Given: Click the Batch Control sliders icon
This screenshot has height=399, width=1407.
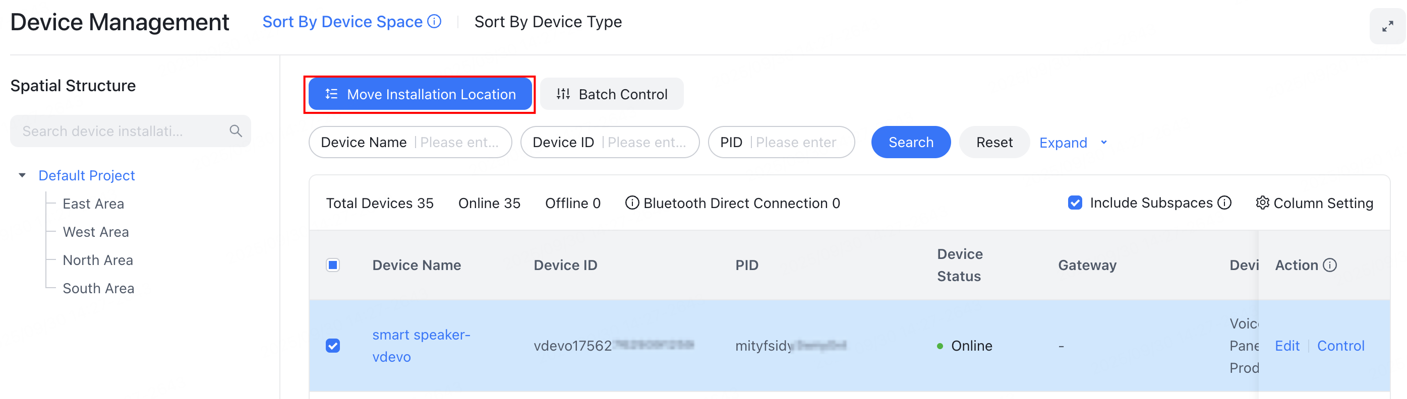Looking at the screenshot, I should pyautogui.click(x=563, y=94).
